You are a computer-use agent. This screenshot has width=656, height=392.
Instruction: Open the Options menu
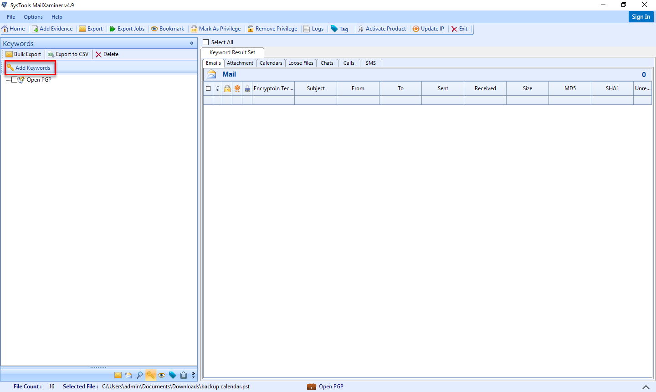tap(33, 17)
